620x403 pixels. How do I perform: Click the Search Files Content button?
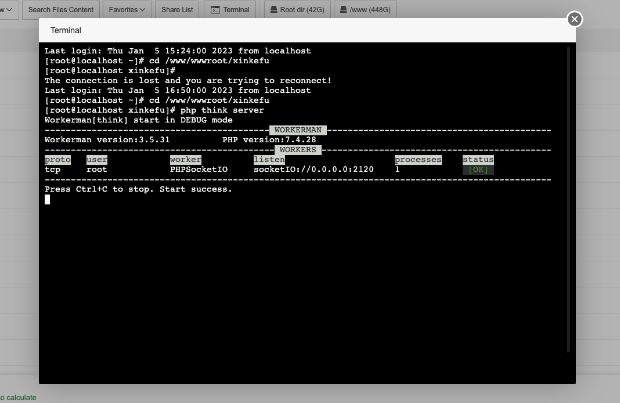tap(61, 9)
